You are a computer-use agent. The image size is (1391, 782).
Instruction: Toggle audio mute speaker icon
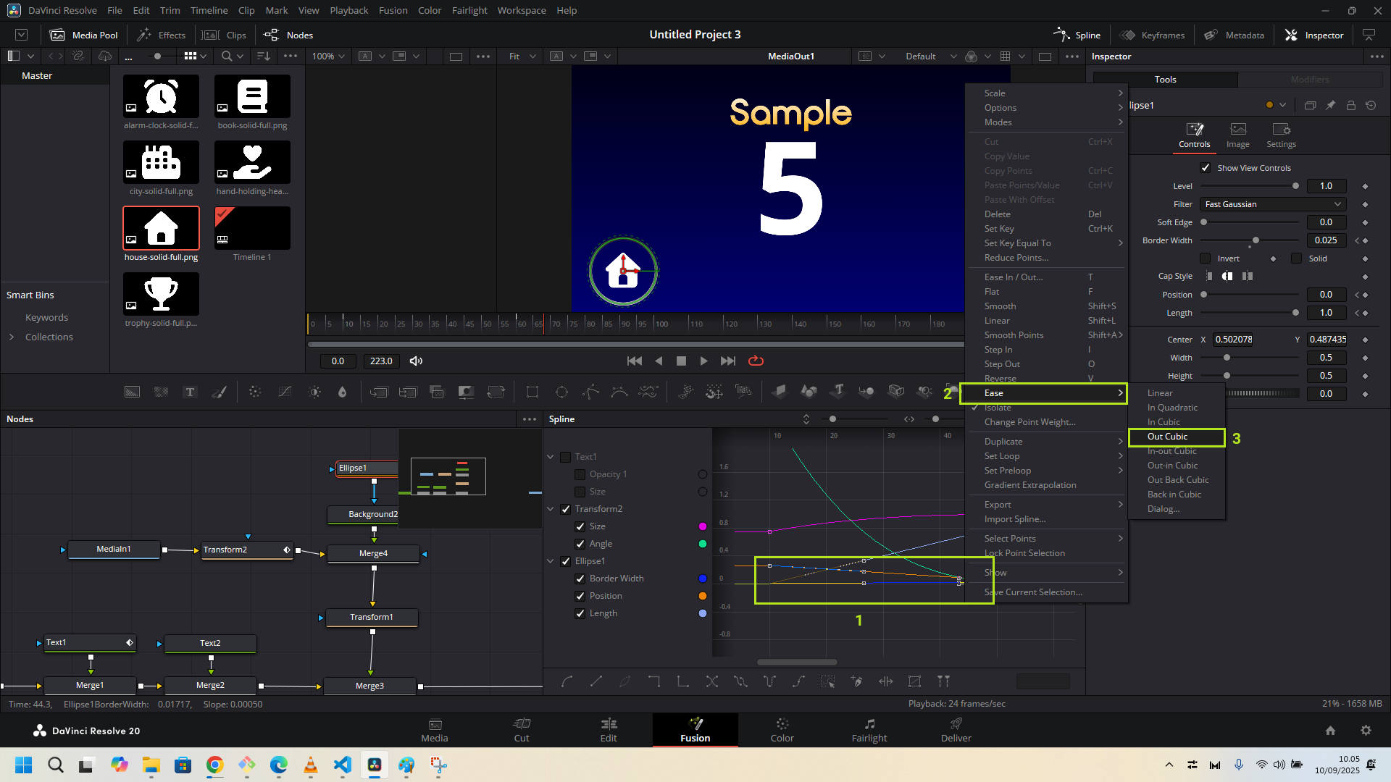(416, 361)
